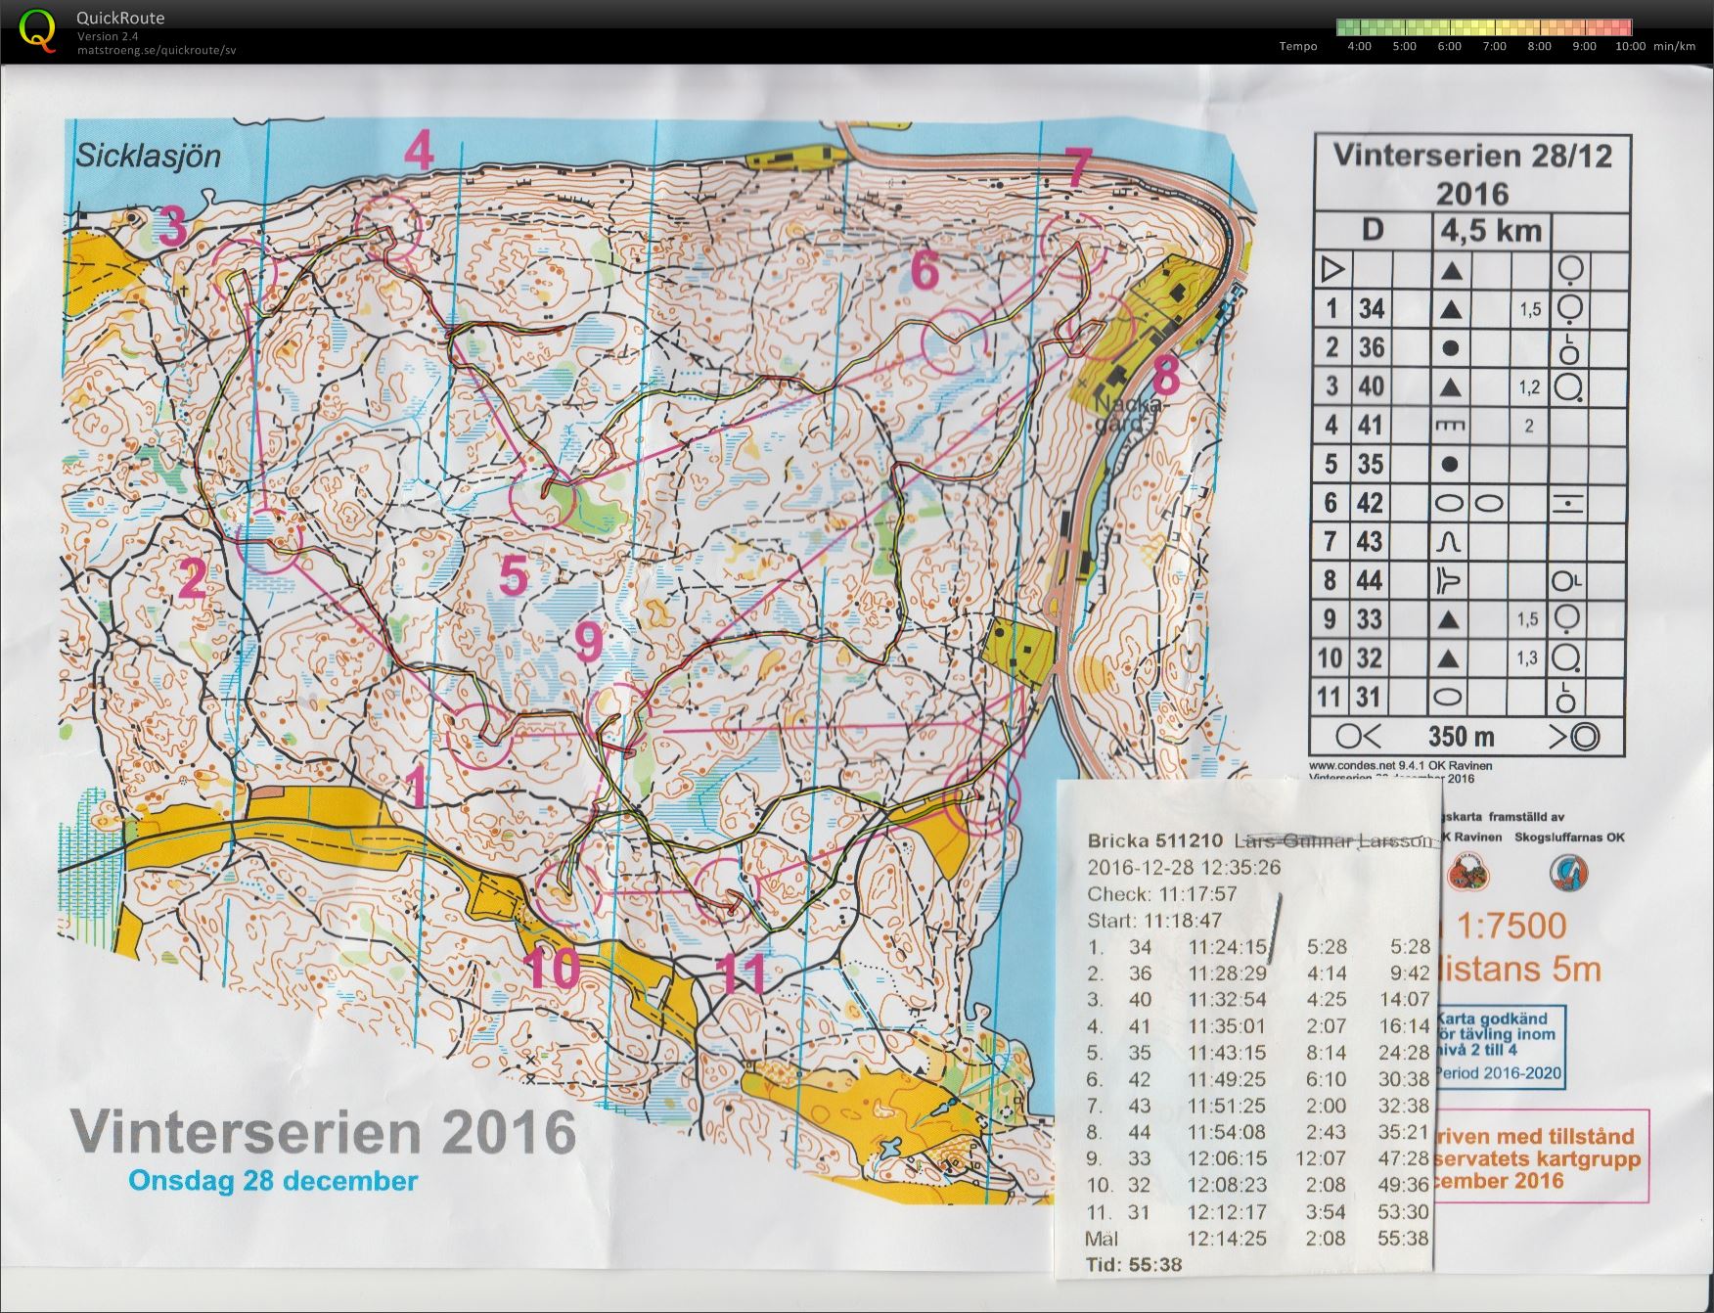Click pink control number 11 on the map

coord(741,973)
